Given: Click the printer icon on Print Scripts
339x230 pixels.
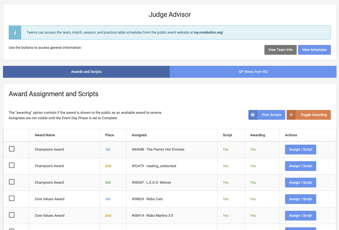Looking at the screenshot, I should pyautogui.click(x=253, y=115).
